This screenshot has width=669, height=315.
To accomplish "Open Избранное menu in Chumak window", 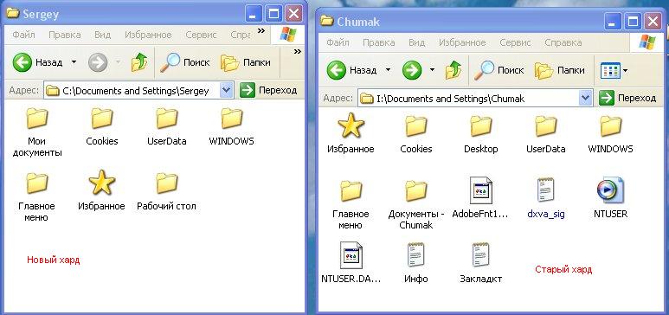I will click(462, 42).
